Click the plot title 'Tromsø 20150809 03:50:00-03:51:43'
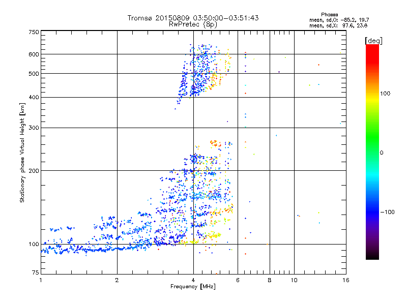Viewport: 407px width, 305px height. [193, 18]
